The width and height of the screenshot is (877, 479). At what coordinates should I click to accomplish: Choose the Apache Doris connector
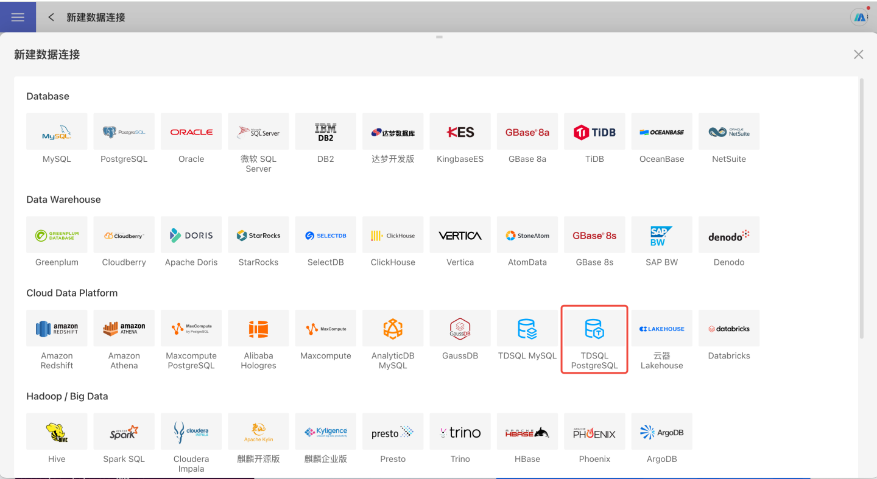tap(191, 235)
